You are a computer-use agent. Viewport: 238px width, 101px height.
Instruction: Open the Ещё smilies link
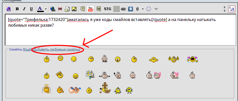(x=27, y=49)
